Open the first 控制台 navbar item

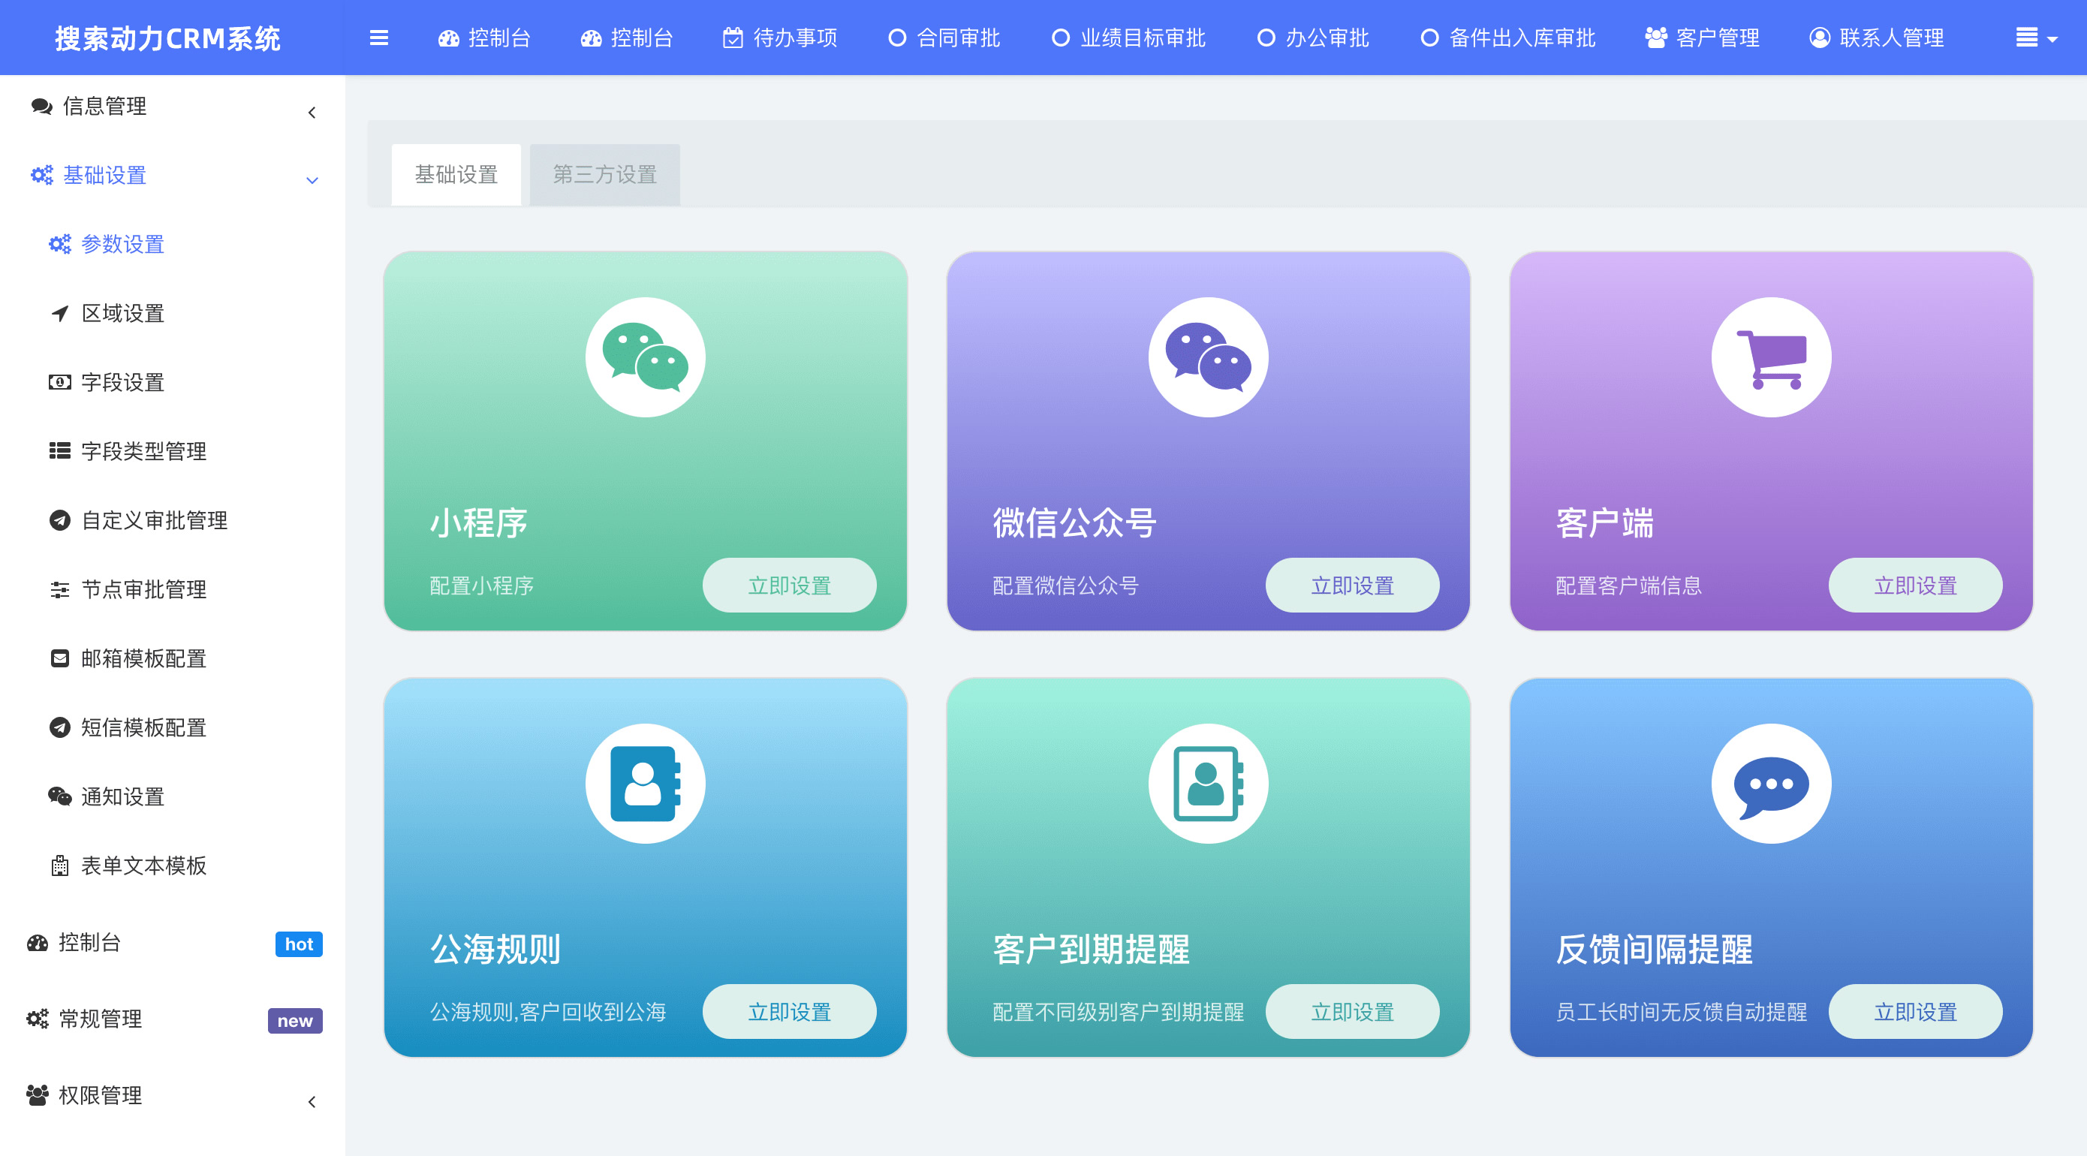coord(484,38)
